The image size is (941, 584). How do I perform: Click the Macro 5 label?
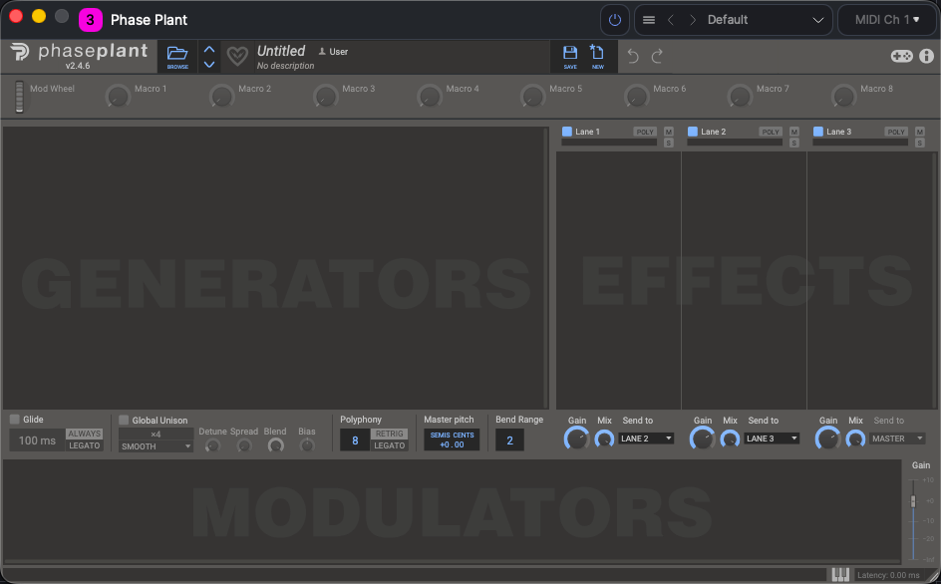tap(566, 89)
